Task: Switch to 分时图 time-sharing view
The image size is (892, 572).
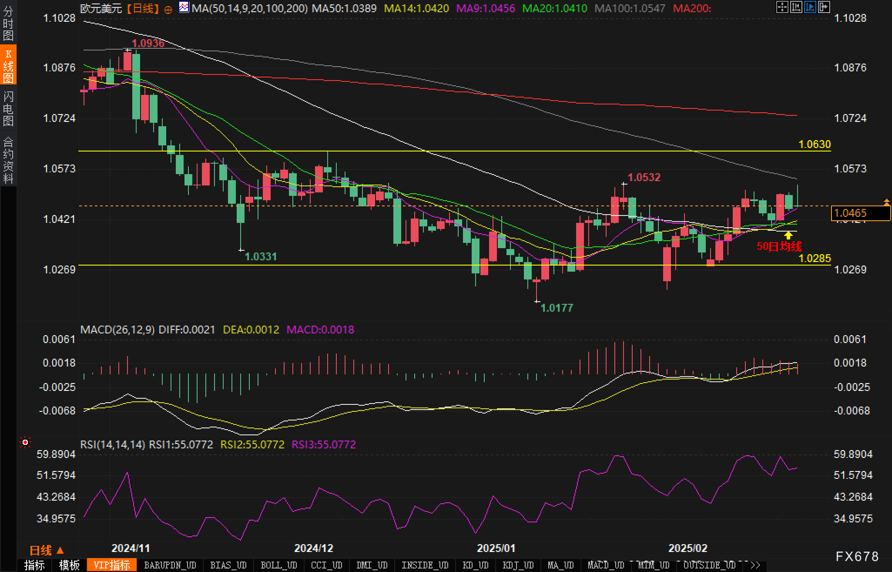Action: (8, 23)
